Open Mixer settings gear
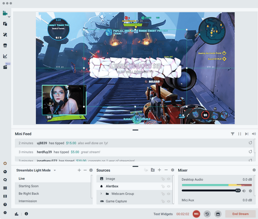The image size is (258, 219). 254,170
